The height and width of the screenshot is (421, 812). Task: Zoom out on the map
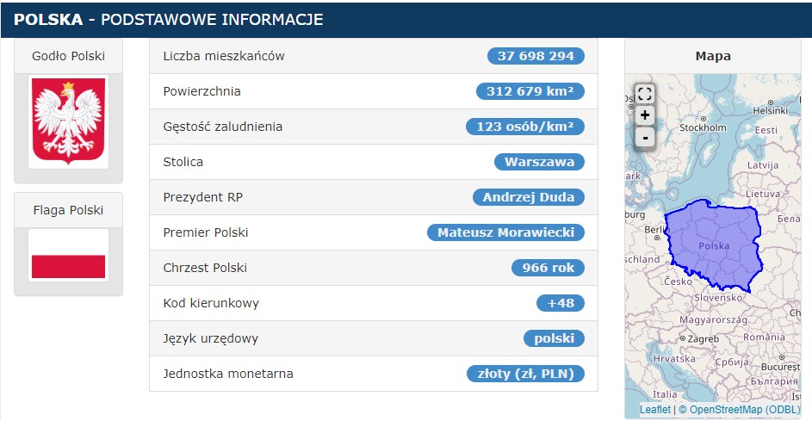645,137
